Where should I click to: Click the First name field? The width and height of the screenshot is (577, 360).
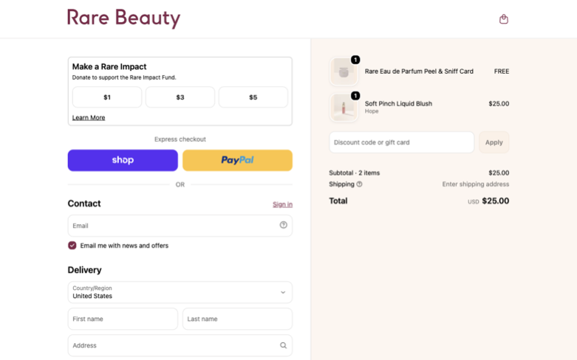123,319
